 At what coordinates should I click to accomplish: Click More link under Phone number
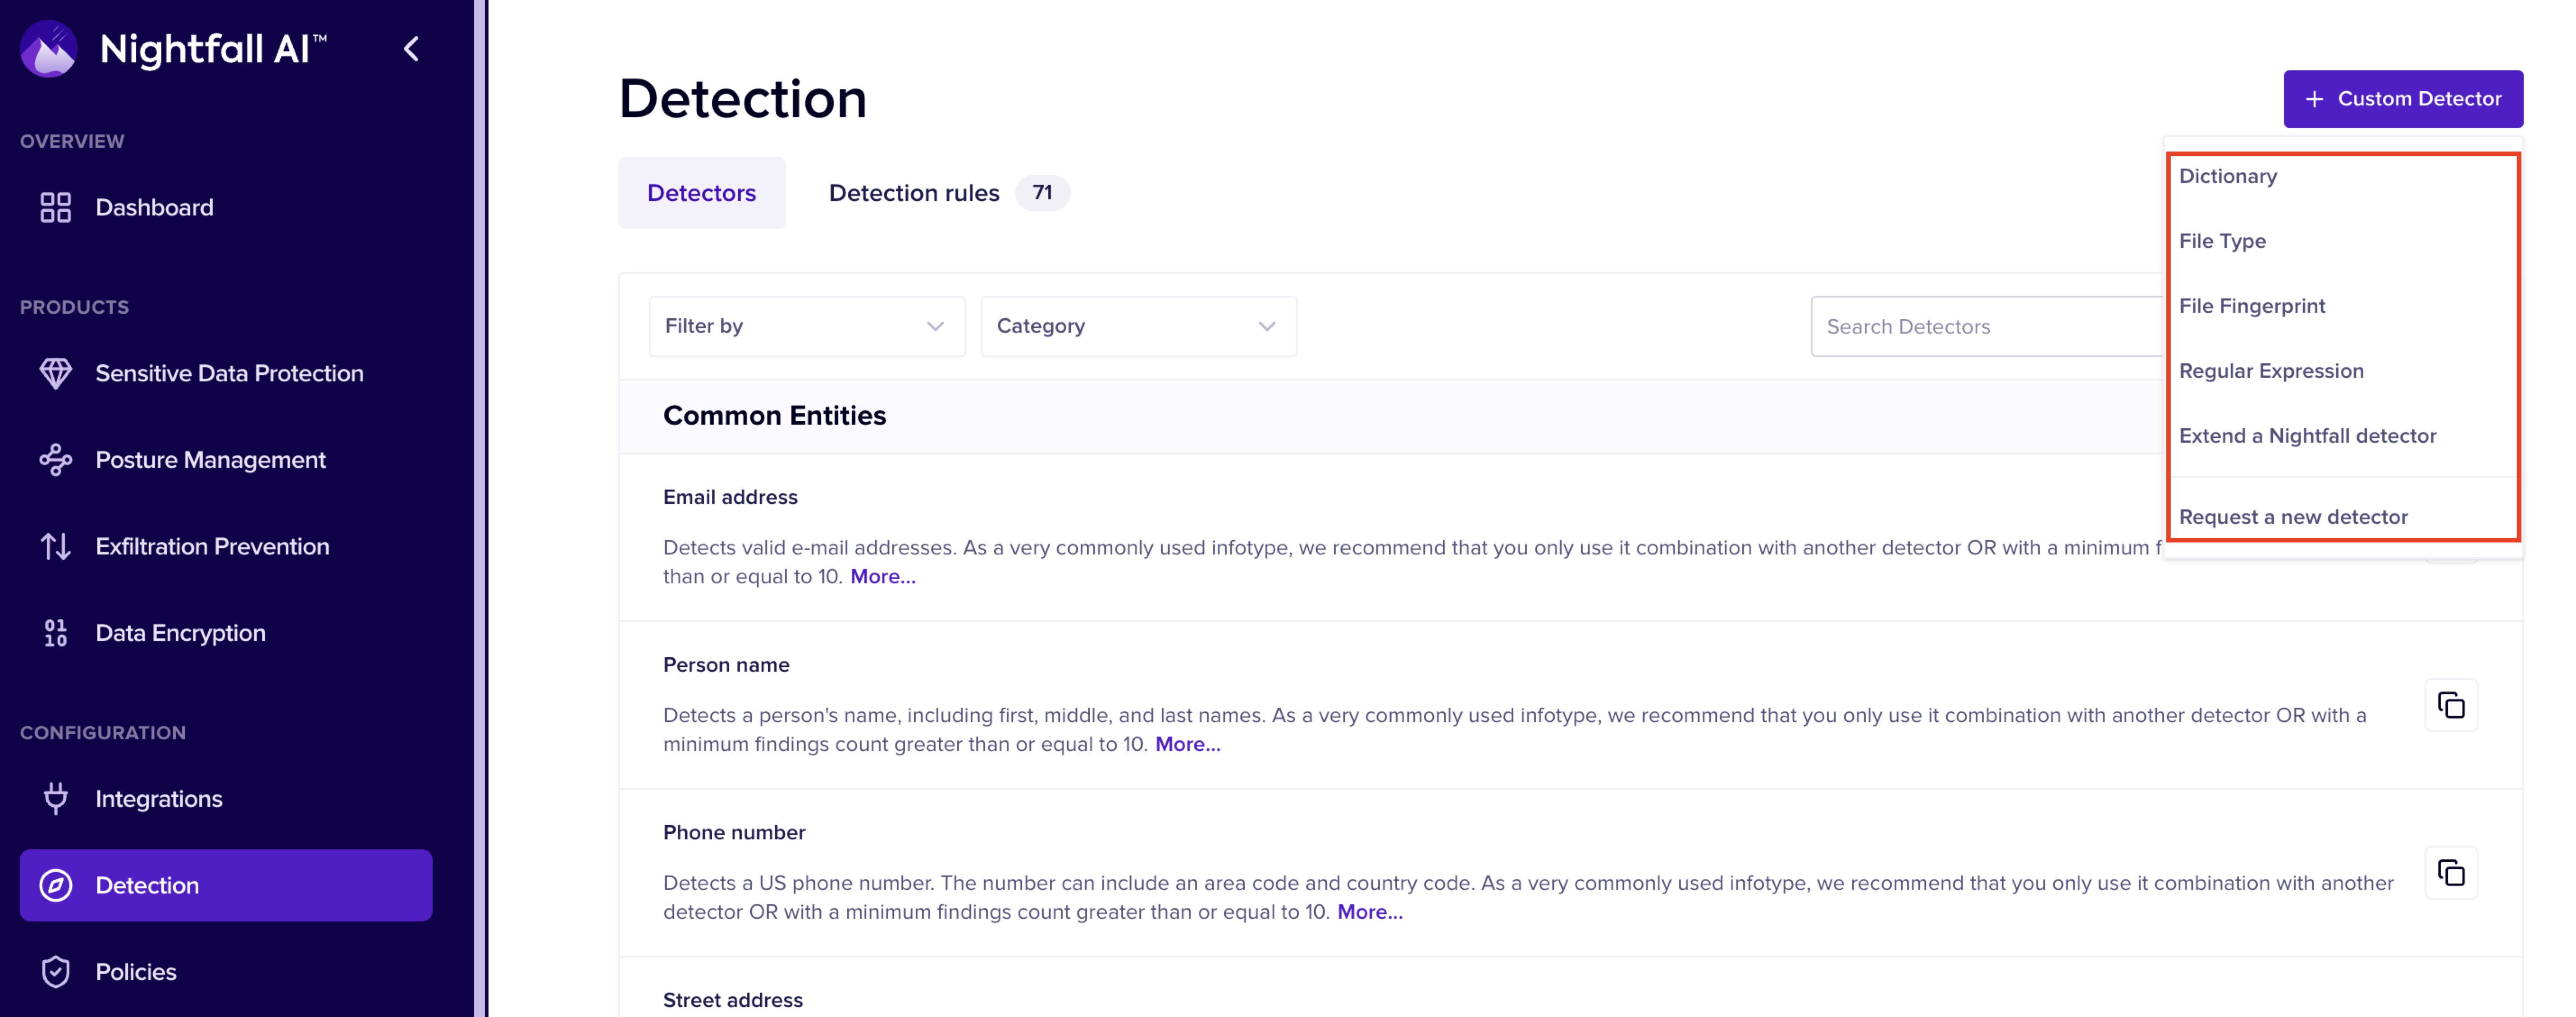point(1370,912)
